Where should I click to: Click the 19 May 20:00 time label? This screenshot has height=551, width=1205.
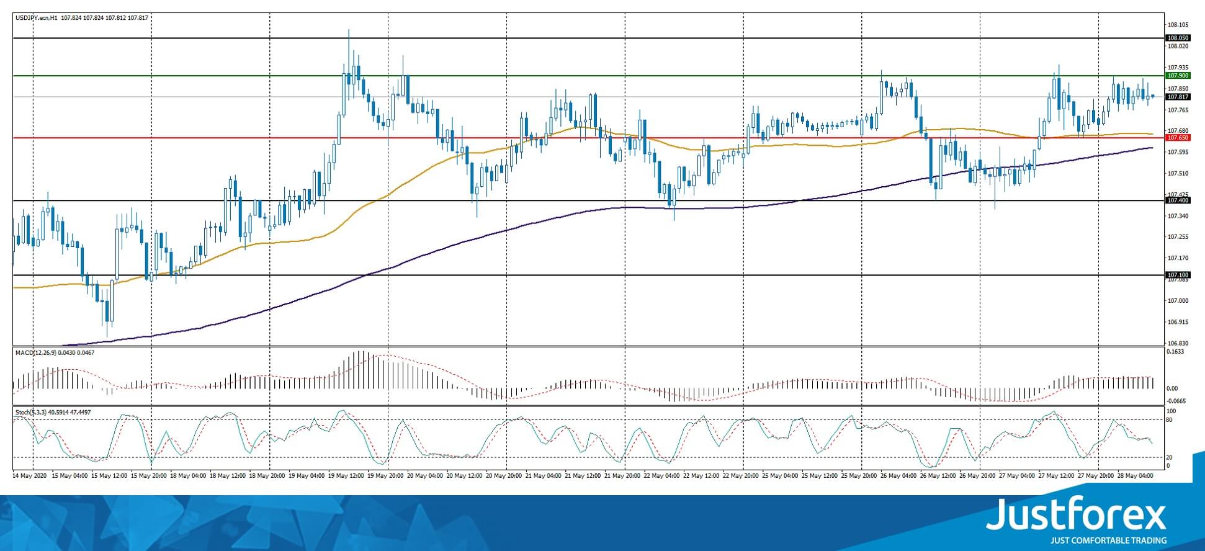click(x=385, y=475)
